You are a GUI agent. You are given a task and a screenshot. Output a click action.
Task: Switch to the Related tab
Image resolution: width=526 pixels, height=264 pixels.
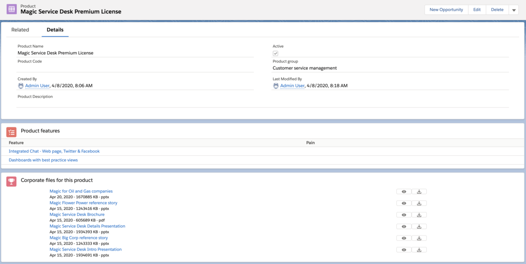20,30
